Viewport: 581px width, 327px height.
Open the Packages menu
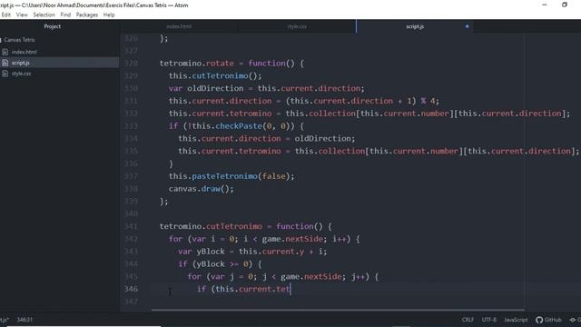(87, 15)
